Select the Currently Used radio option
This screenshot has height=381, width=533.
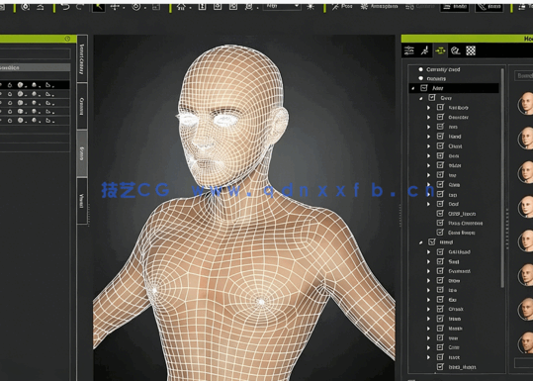coord(421,69)
